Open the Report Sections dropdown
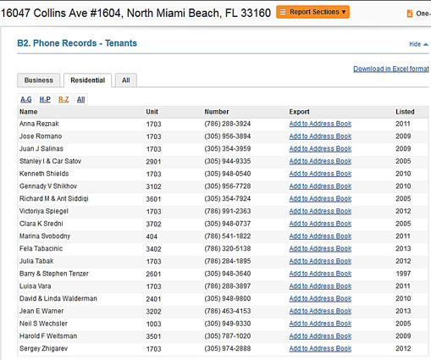 click(x=312, y=12)
